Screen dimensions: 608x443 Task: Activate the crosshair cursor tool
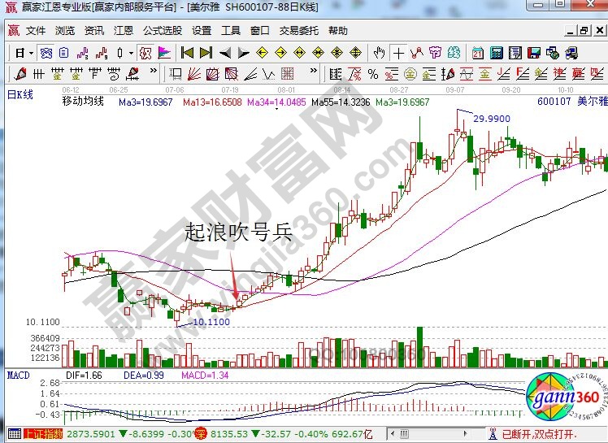click(398, 53)
